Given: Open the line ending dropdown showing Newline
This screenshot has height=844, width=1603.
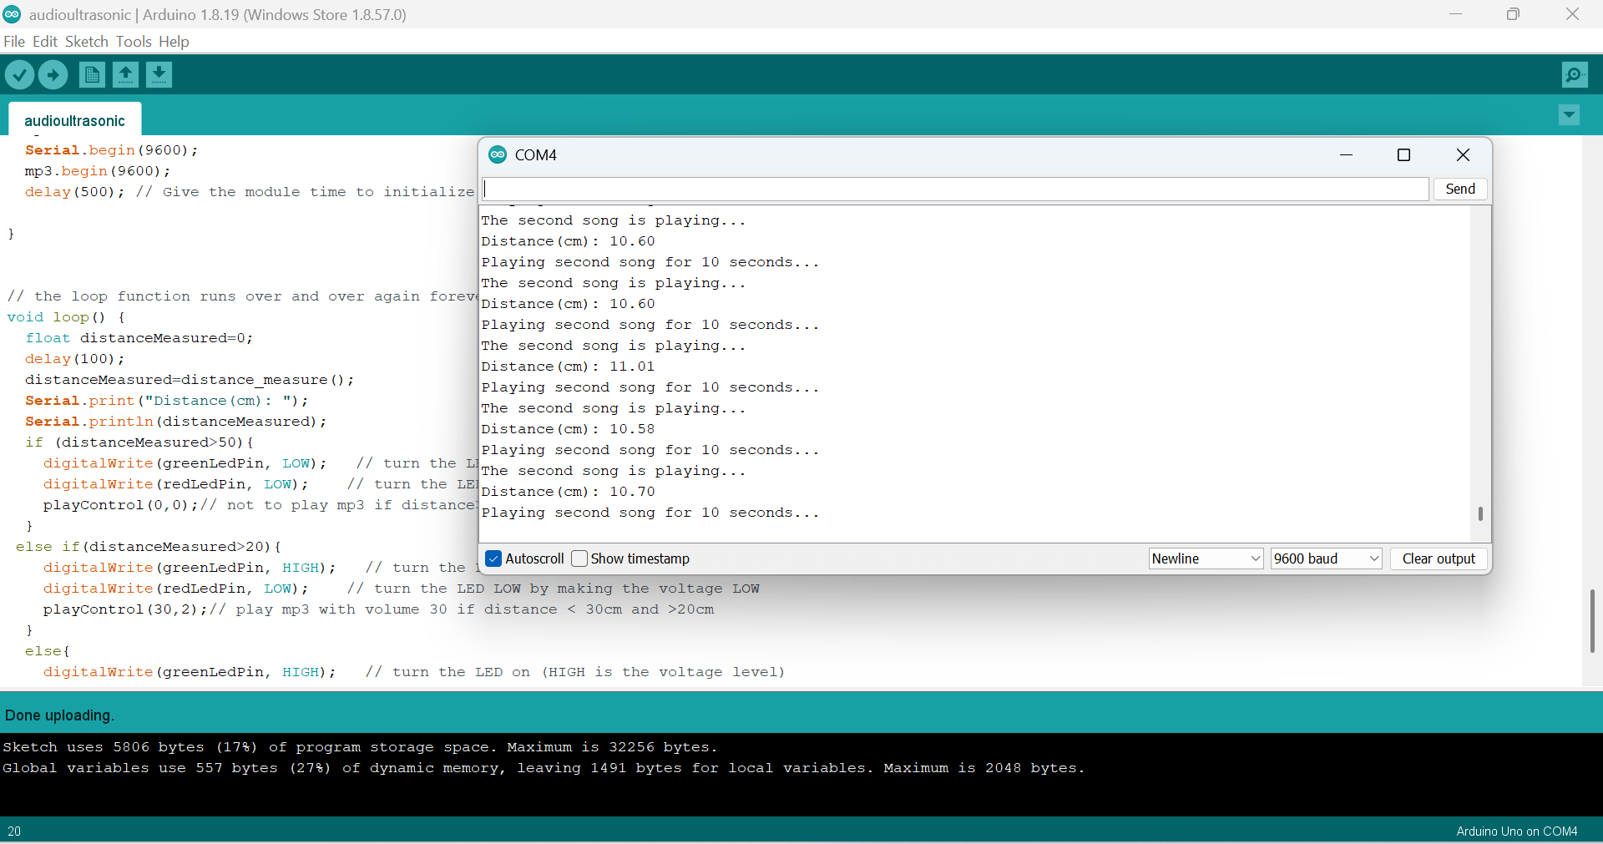Looking at the screenshot, I should click(x=1206, y=558).
